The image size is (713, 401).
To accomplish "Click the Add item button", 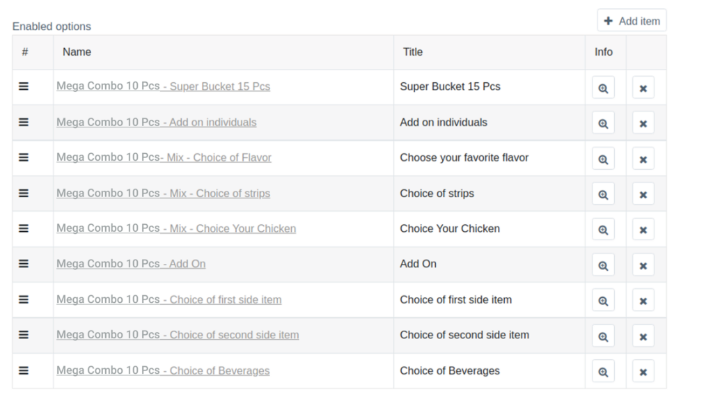I will click(x=632, y=21).
